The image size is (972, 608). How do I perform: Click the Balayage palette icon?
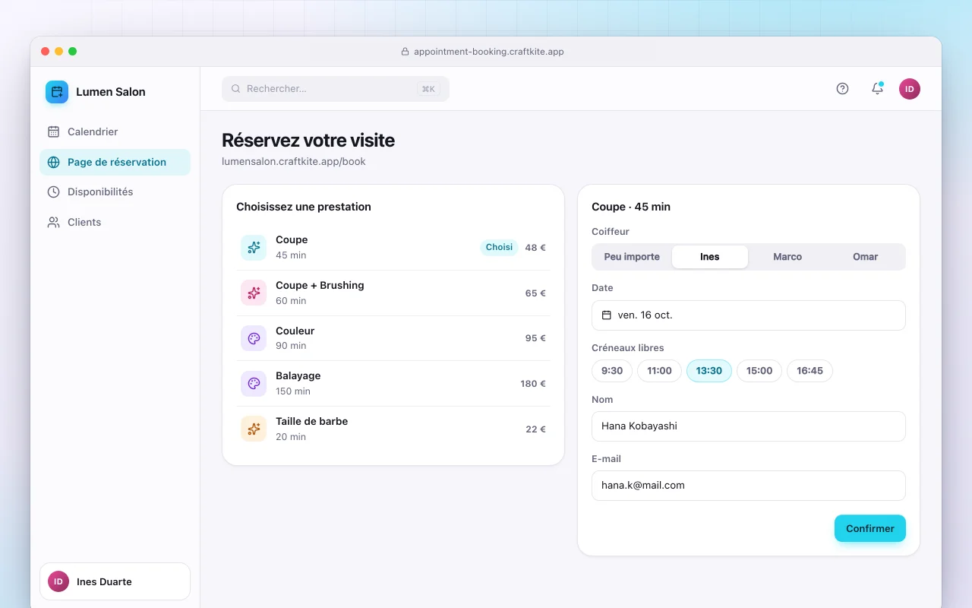click(254, 384)
